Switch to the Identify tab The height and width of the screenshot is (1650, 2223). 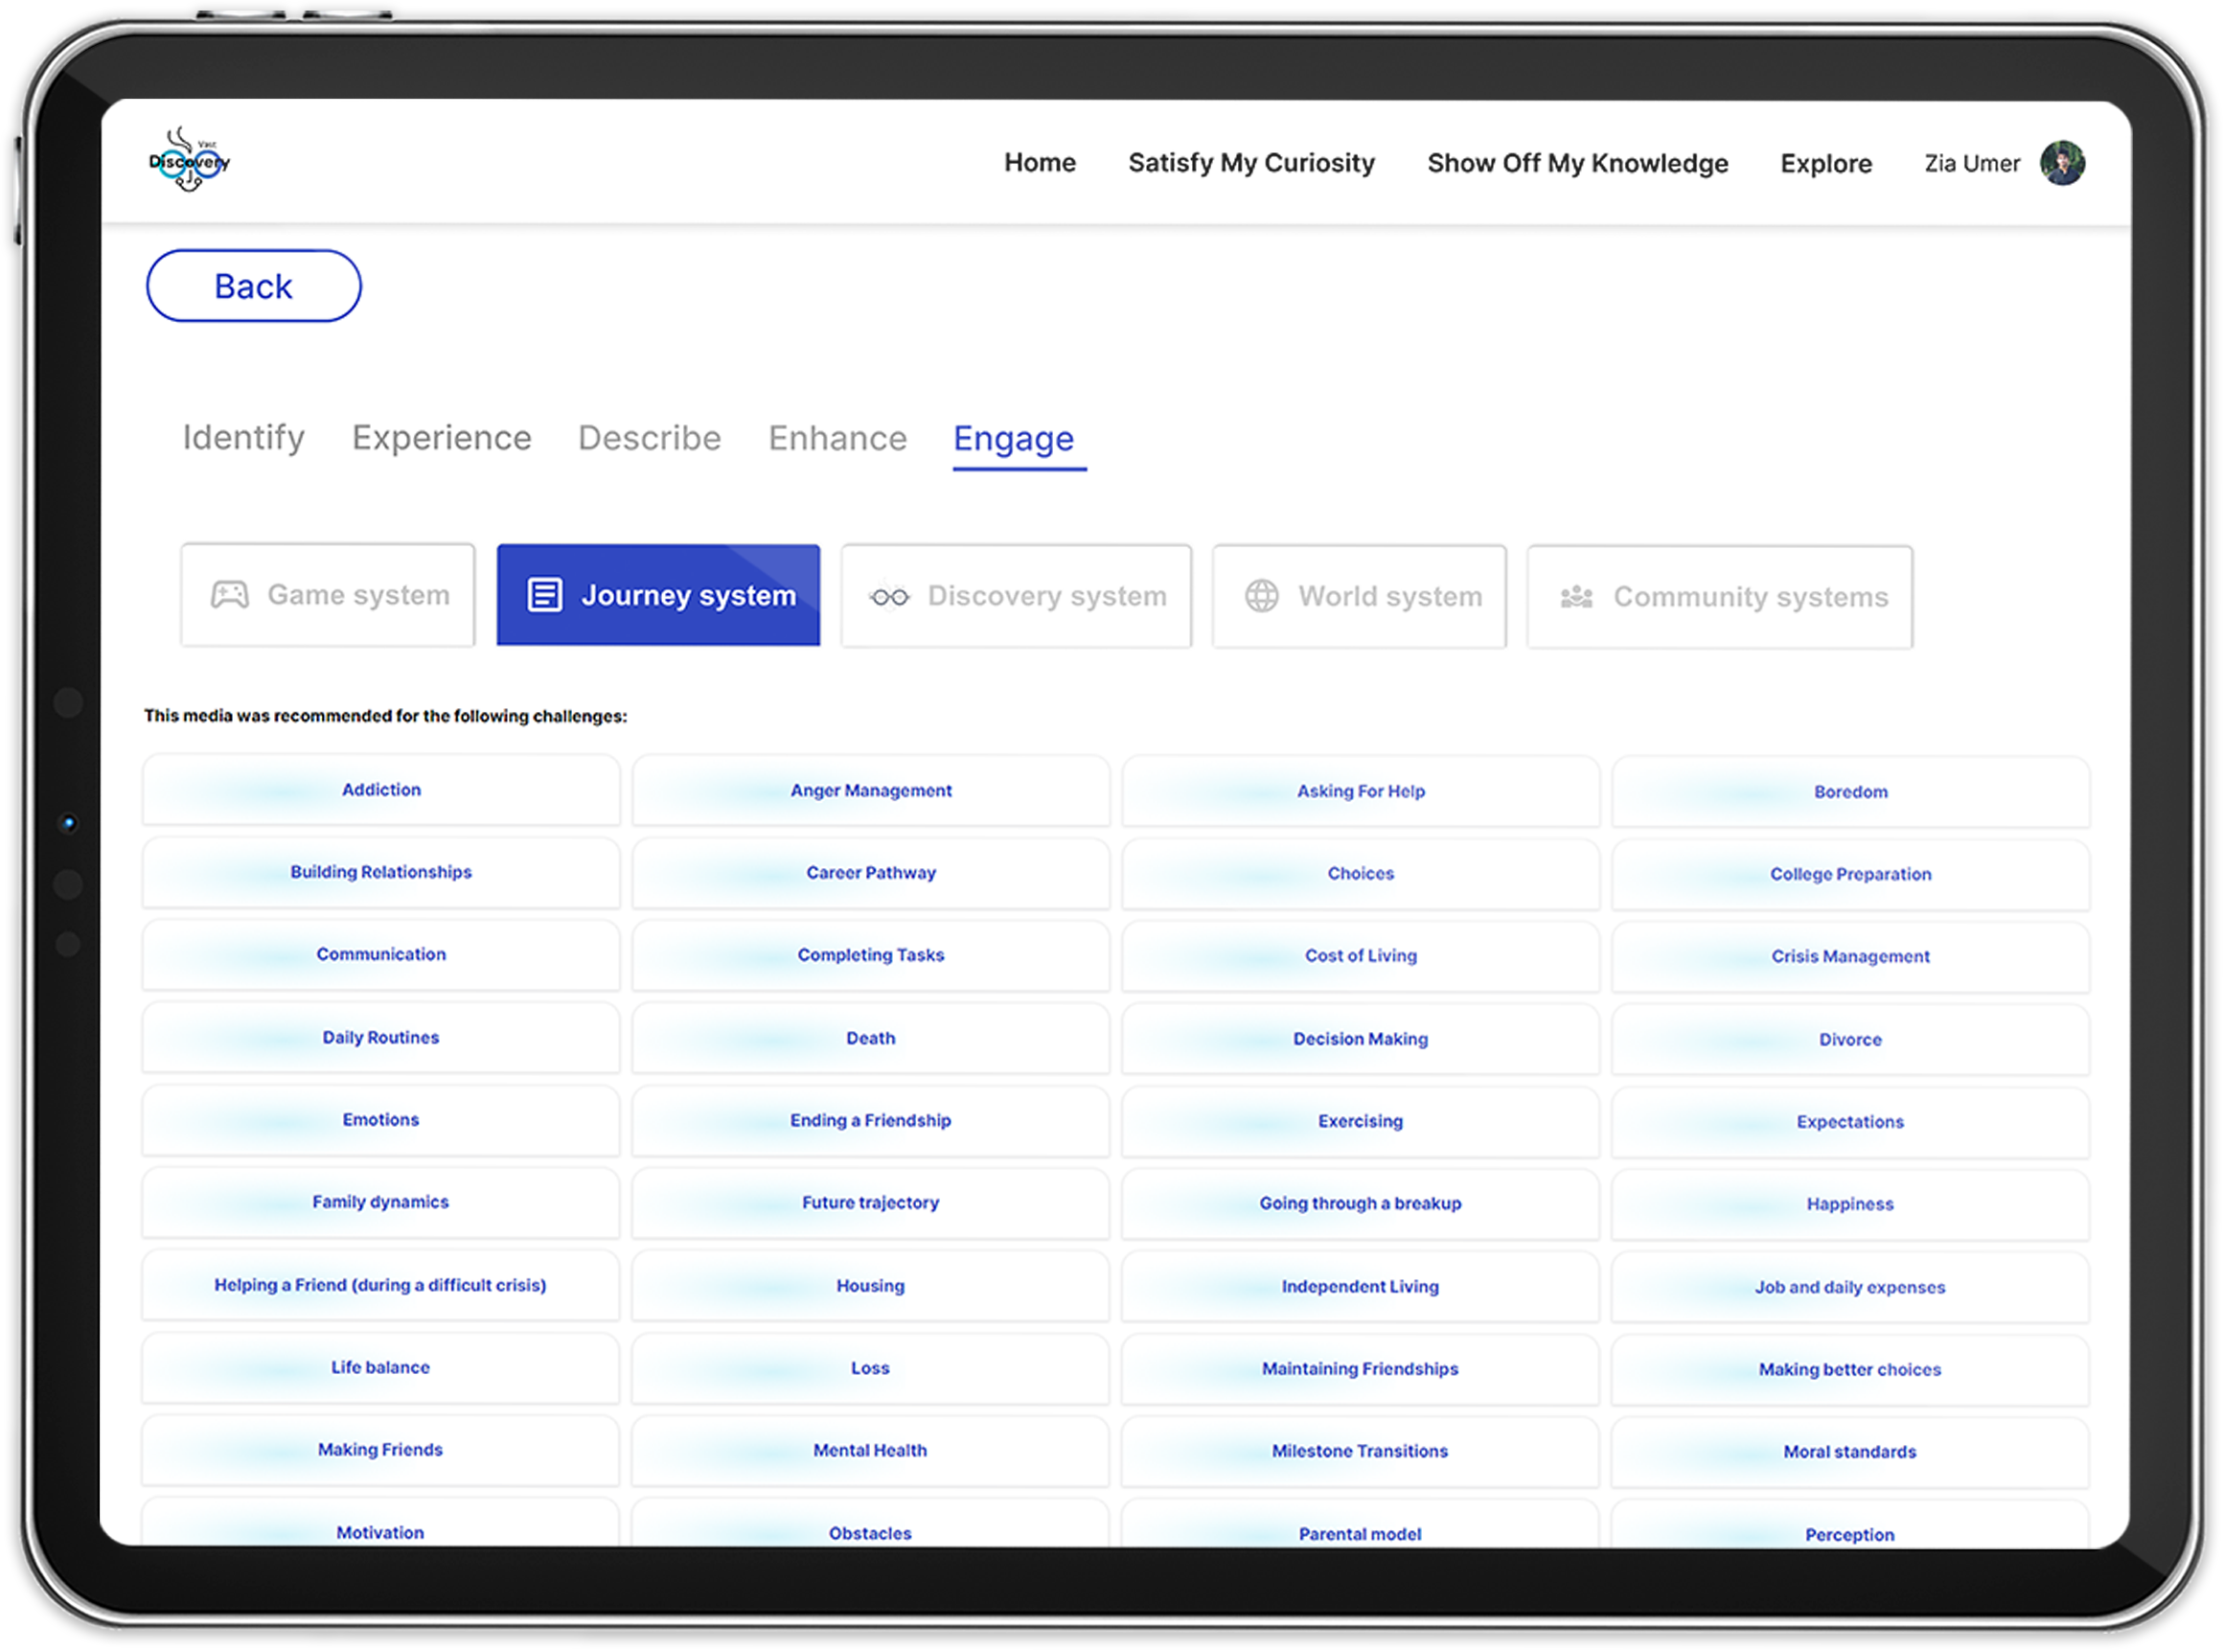click(242, 438)
